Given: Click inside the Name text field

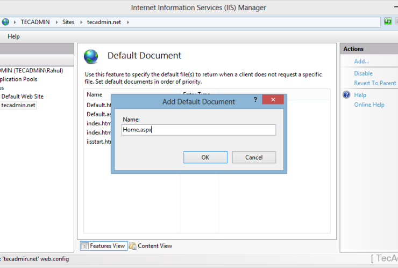Looking at the screenshot, I should click(199, 130).
